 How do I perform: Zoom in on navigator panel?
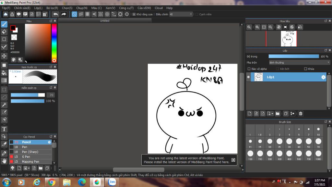257,27
